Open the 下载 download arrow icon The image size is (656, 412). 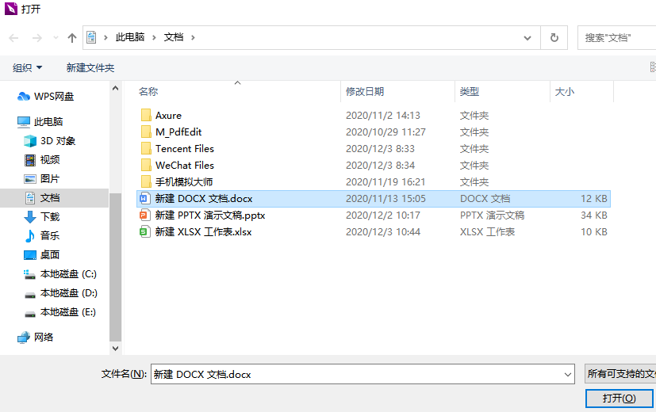click(30, 216)
